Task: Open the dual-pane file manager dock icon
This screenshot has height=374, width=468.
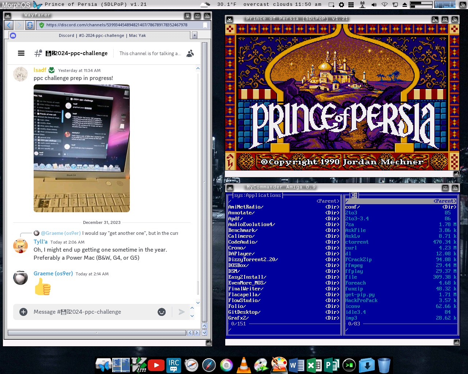Action: (x=121, y=365)
